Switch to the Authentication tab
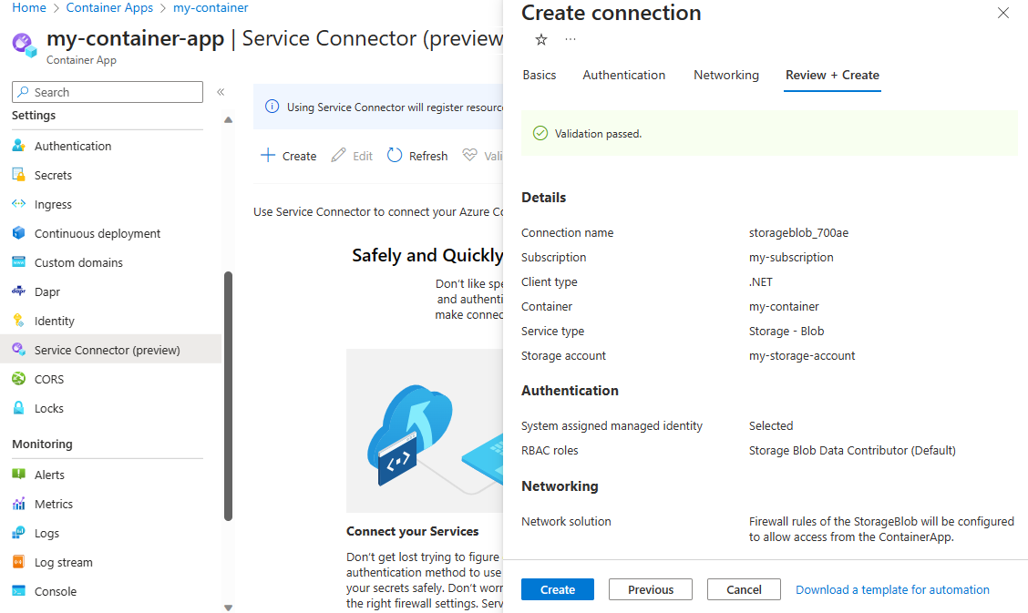1028x613 pixels. pyautogui.click(x=623, y=75)
